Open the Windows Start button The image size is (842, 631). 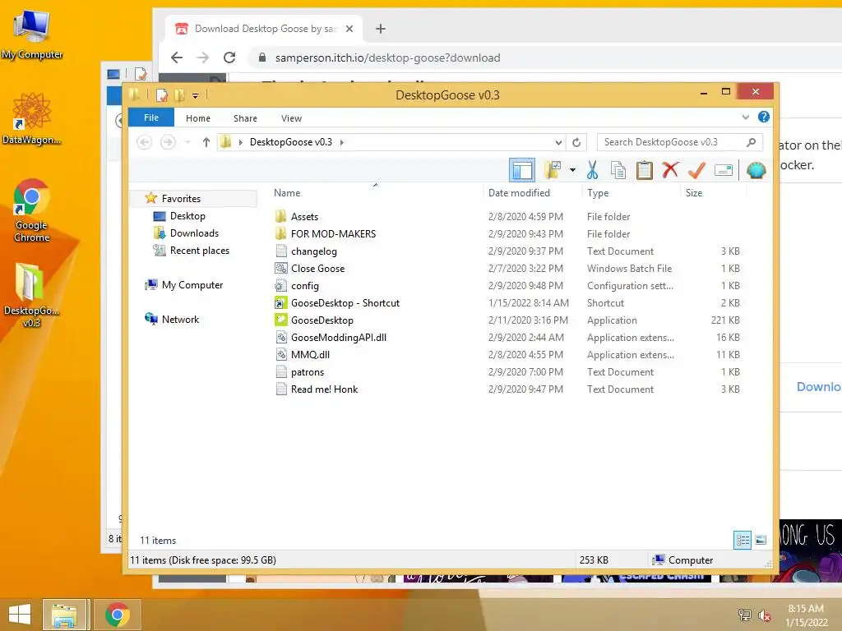click(x=20, y=615)
